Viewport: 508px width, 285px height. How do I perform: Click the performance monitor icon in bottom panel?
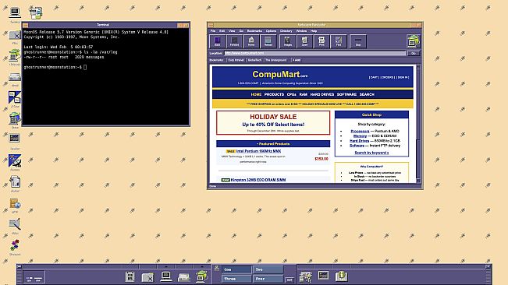[323, 276]
